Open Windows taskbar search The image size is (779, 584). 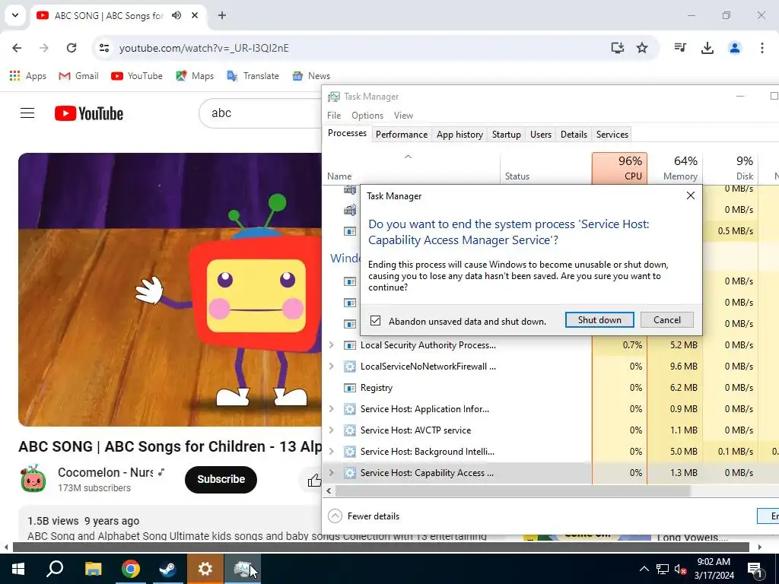pyautogui.click(x=55, y=569)
